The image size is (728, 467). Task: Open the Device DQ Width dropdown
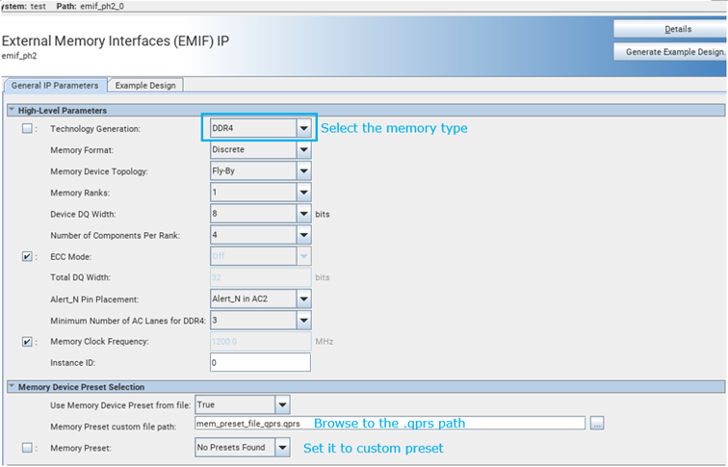pos(260,214)
